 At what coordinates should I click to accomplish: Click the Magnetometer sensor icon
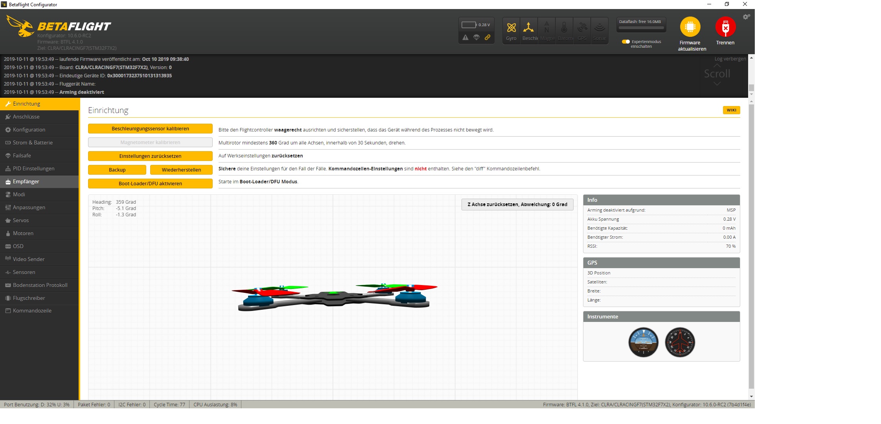[546, 27]
